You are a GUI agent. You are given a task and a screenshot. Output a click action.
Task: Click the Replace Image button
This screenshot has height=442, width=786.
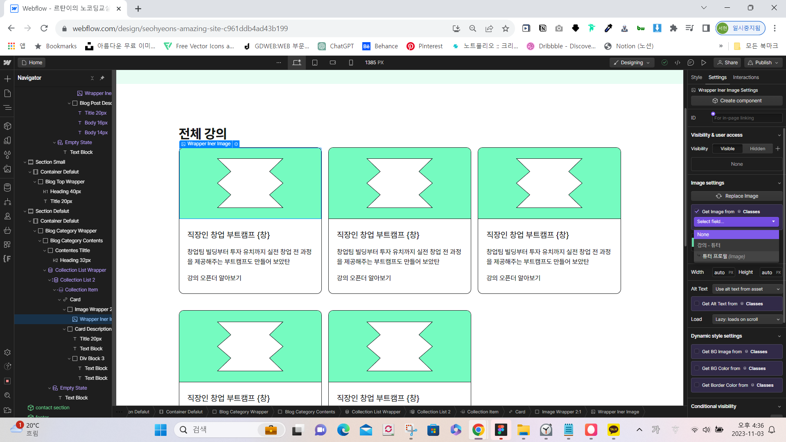[736, 196]
